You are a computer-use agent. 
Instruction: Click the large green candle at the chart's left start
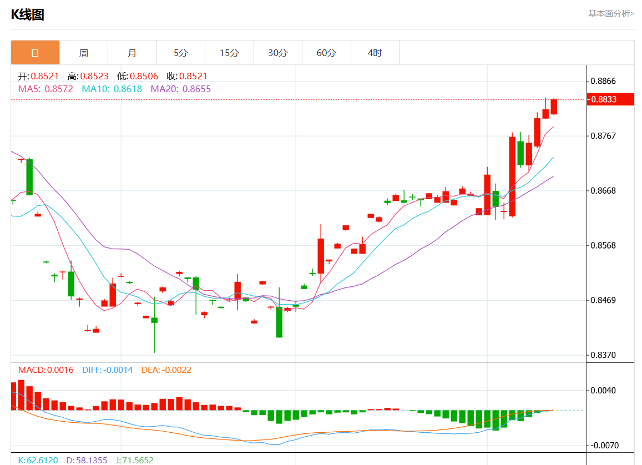point(29,177)
